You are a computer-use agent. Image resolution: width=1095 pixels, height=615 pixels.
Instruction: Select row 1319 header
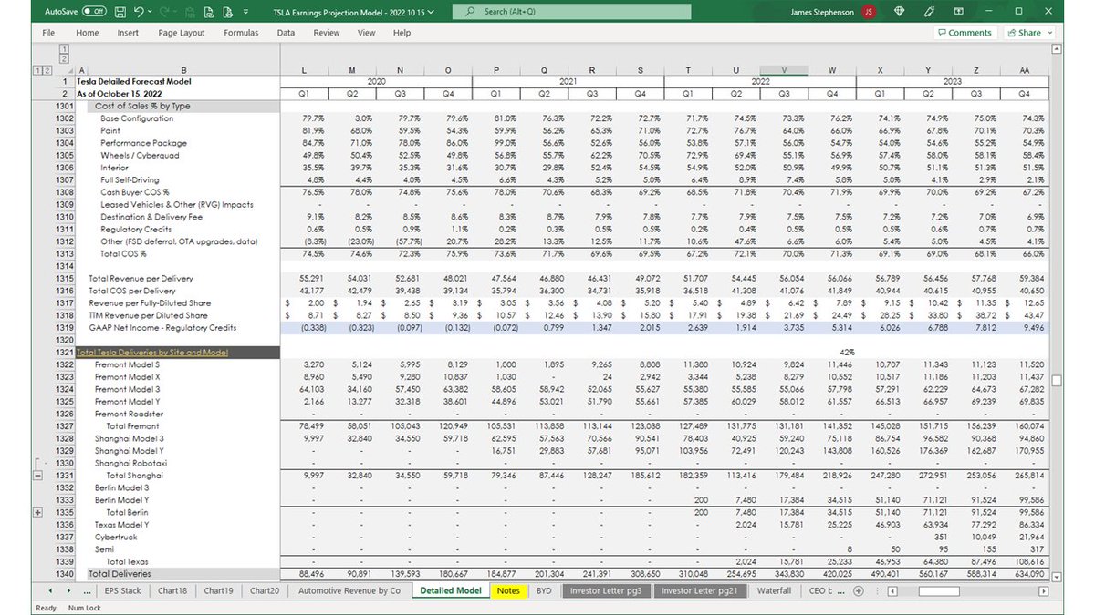[64, 327]
